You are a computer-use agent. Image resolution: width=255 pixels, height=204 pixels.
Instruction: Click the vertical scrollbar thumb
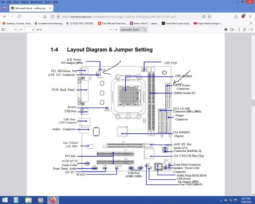[253, 103]
